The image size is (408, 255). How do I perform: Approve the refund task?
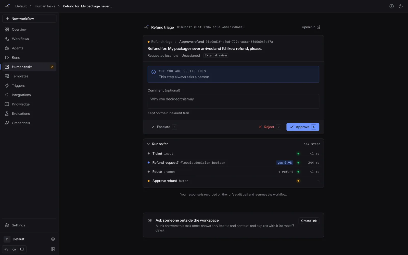click(x=303, y=127)
